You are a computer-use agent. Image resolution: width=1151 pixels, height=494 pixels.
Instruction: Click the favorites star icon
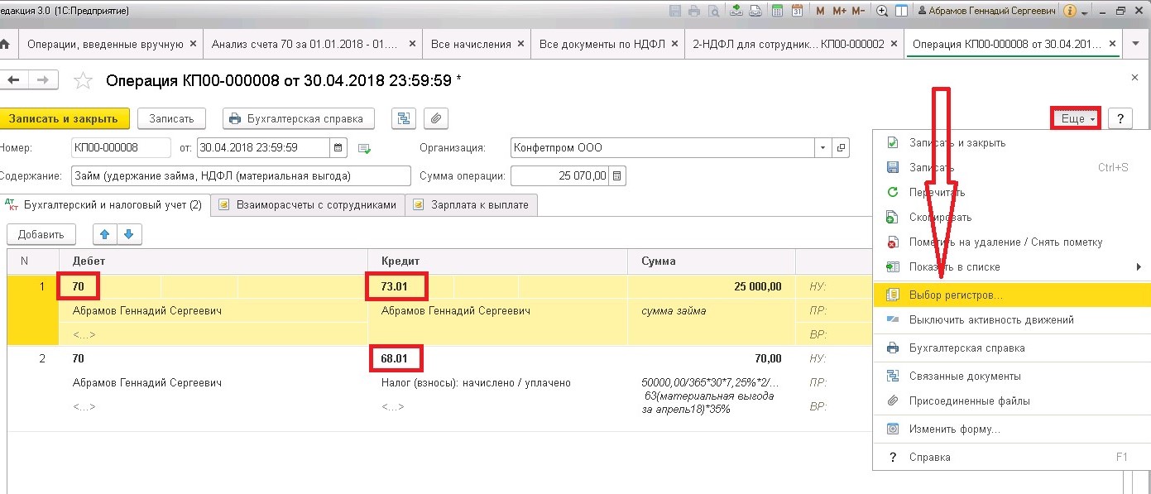pos(83,80)
